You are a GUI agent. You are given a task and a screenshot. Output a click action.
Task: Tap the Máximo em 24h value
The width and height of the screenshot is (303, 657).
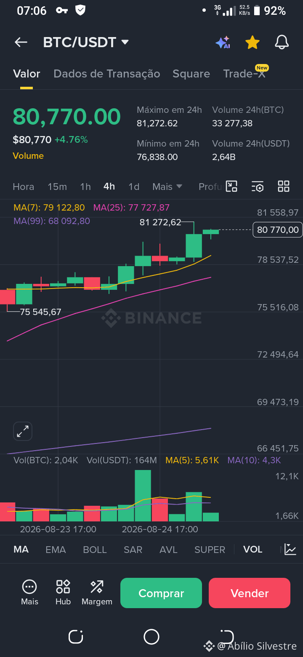click(x=157, y=123)
